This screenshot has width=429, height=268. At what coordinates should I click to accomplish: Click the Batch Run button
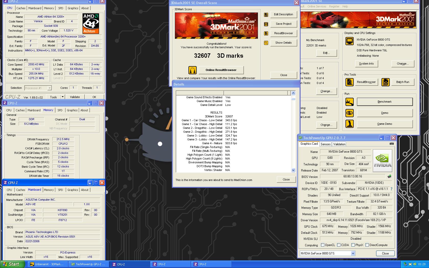[x=402, y=82]
